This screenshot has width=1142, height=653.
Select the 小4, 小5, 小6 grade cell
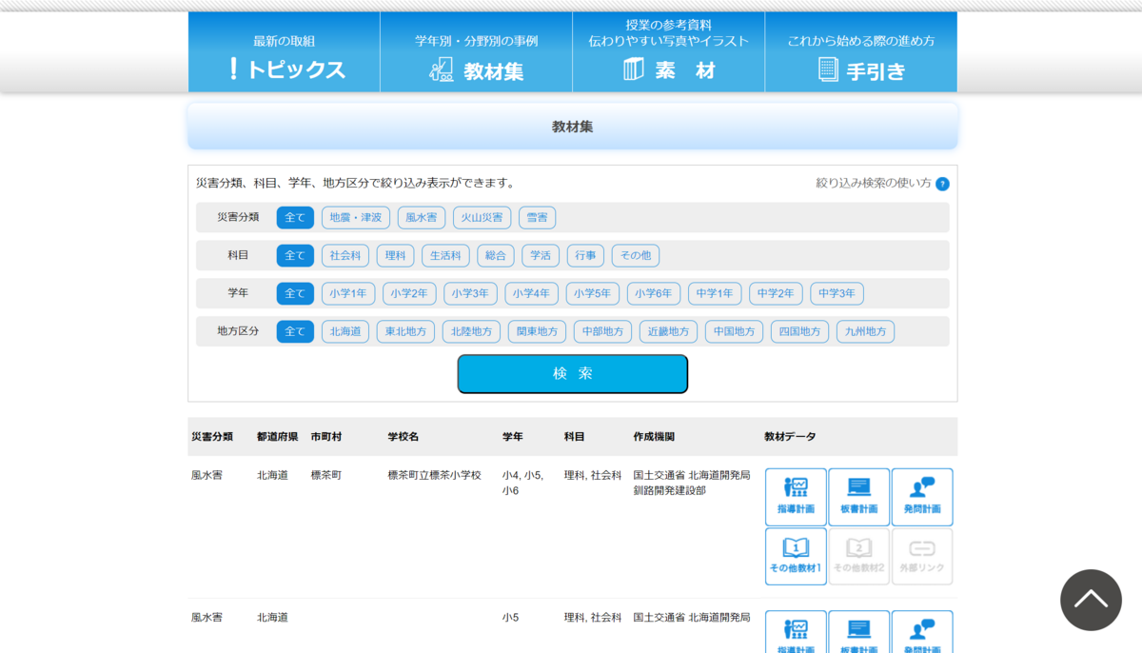(x=523, y=483)
